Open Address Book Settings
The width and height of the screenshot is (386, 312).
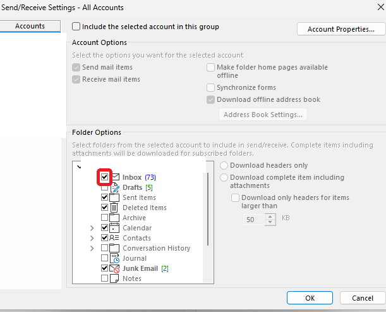click(x=263, y=115)
